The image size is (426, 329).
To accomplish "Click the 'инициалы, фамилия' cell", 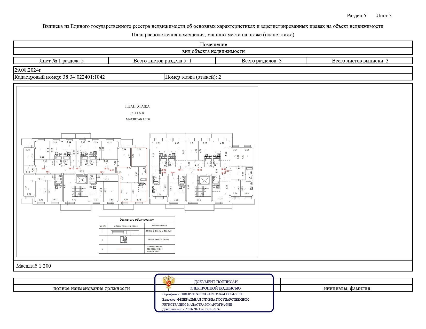I will pos(347,288).
